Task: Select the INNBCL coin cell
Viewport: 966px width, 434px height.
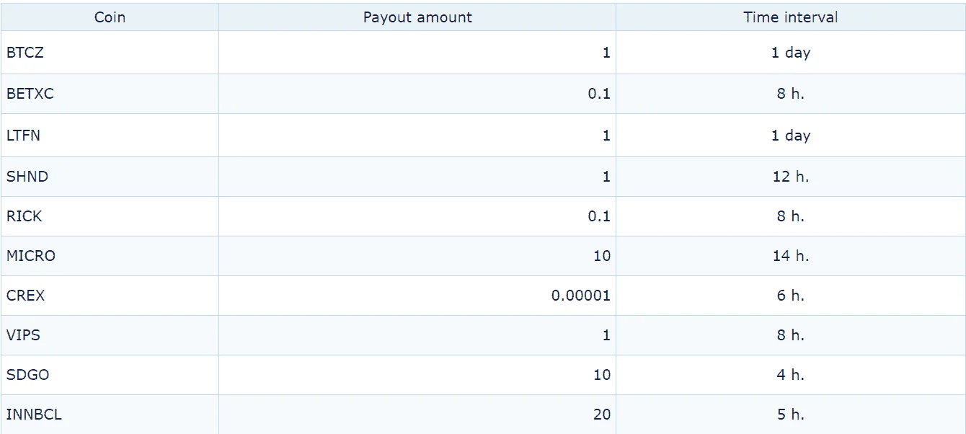Action: (110, 415)
